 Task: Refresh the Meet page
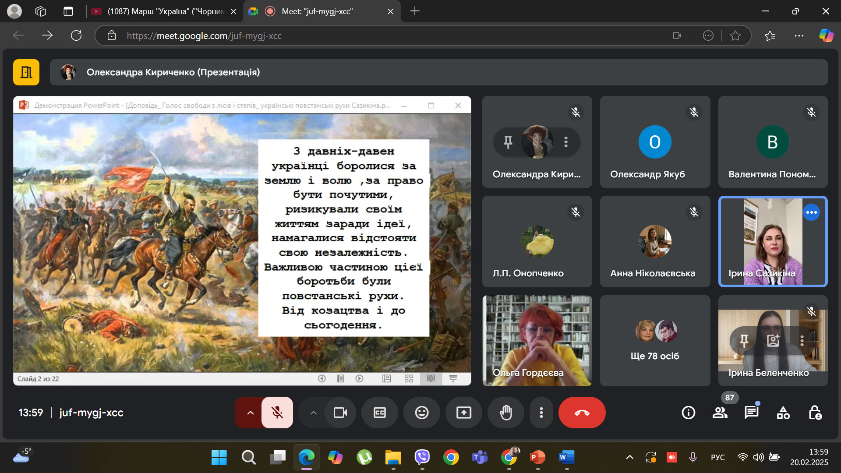pyautogui.click(x=76, y=35)
